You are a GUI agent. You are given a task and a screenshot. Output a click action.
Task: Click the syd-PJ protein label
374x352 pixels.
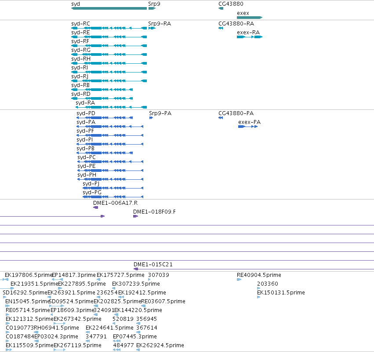91,184
